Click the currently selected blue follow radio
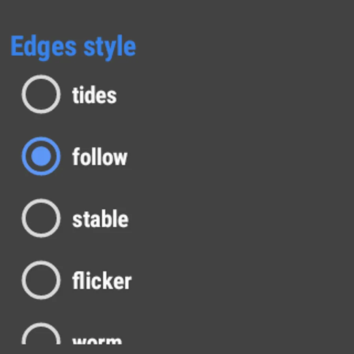Image resolution: width=354 pixels, height=354 pixels. 41,156
